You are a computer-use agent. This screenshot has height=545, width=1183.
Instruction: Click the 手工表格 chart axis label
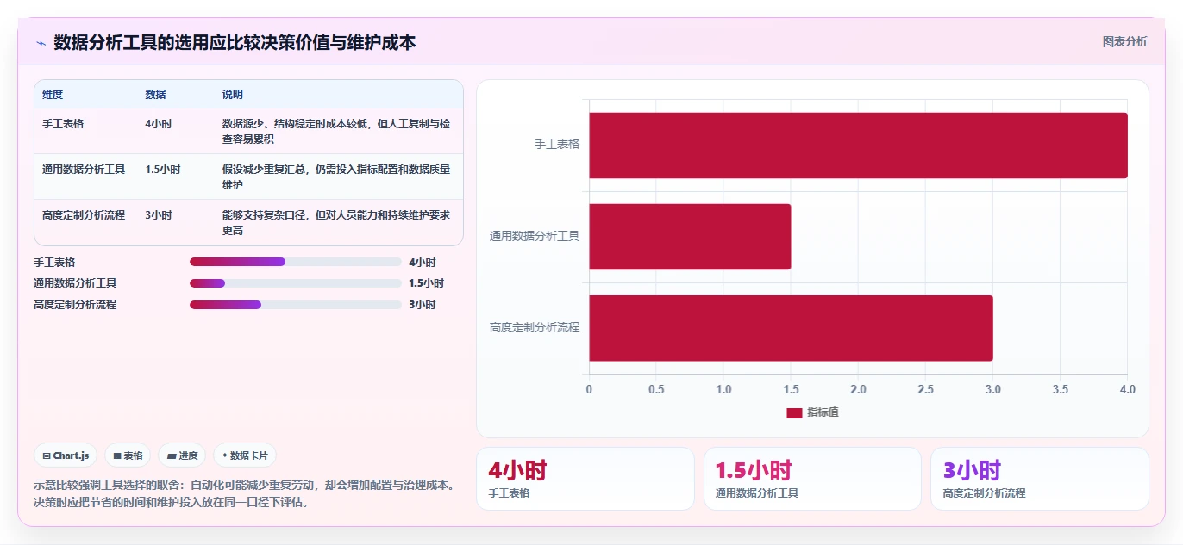557,145
